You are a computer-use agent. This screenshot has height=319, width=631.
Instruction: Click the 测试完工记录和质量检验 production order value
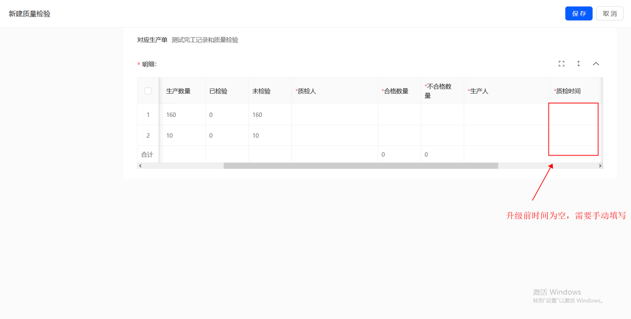(x=205, y=40)
